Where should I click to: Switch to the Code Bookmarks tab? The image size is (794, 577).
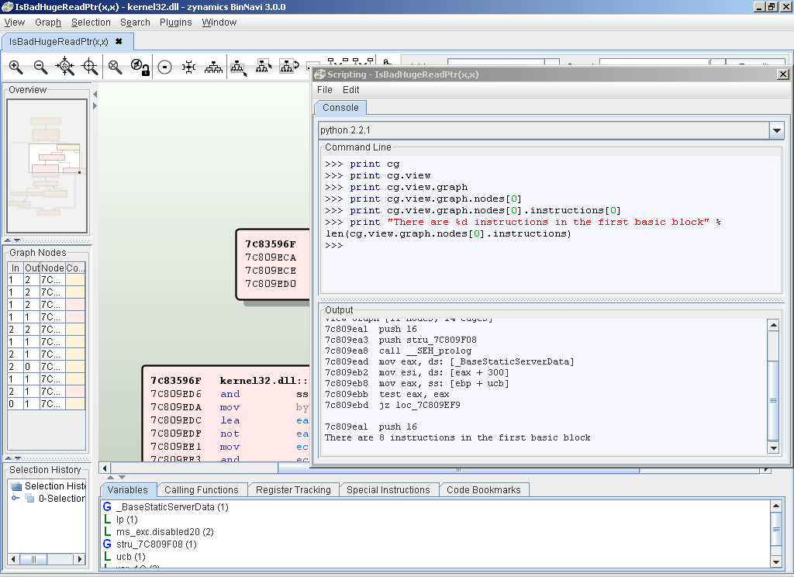click(484, 490)
